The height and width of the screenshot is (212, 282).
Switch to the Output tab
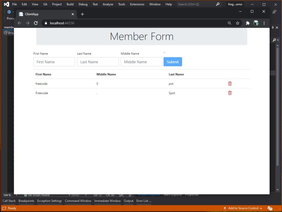coord(128,201)
